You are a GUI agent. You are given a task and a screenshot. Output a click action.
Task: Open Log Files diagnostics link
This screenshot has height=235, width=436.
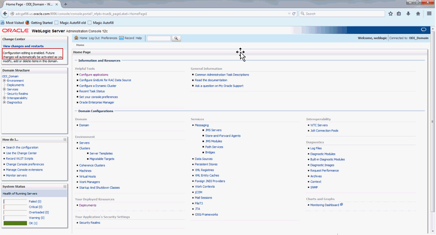(x=316, y=148)
